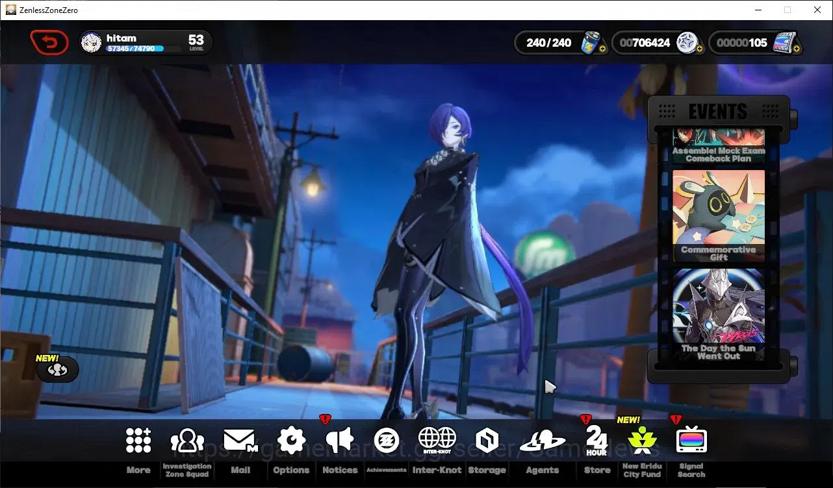Click the EVENTS panel header
The height and width of the screenshot is (488, 833).
click(x=718, y=112)
